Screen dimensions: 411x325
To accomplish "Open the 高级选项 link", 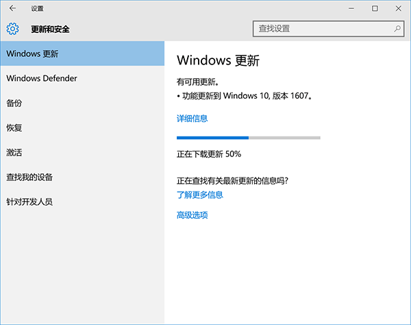I will coord(192,215).
